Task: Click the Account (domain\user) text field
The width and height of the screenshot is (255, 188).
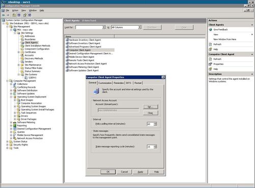Action: [x=118, y=110]
